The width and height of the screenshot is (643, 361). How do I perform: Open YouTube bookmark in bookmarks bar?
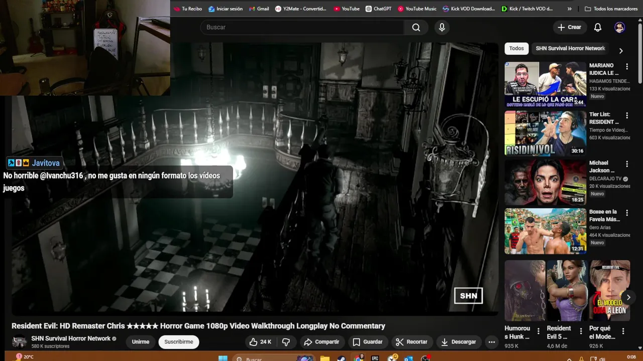tap(347, 9)
